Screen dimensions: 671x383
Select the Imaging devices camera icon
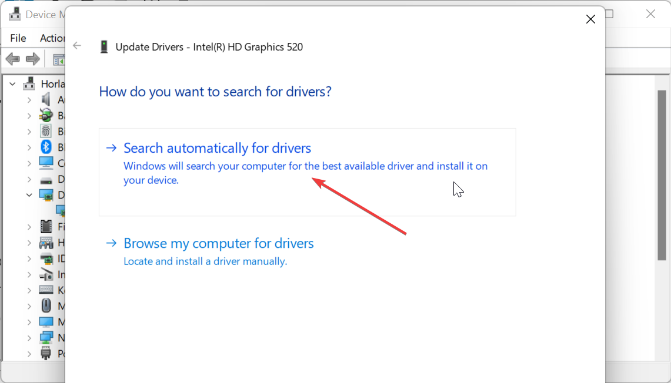pyautogui.click(x=46, y=274)
